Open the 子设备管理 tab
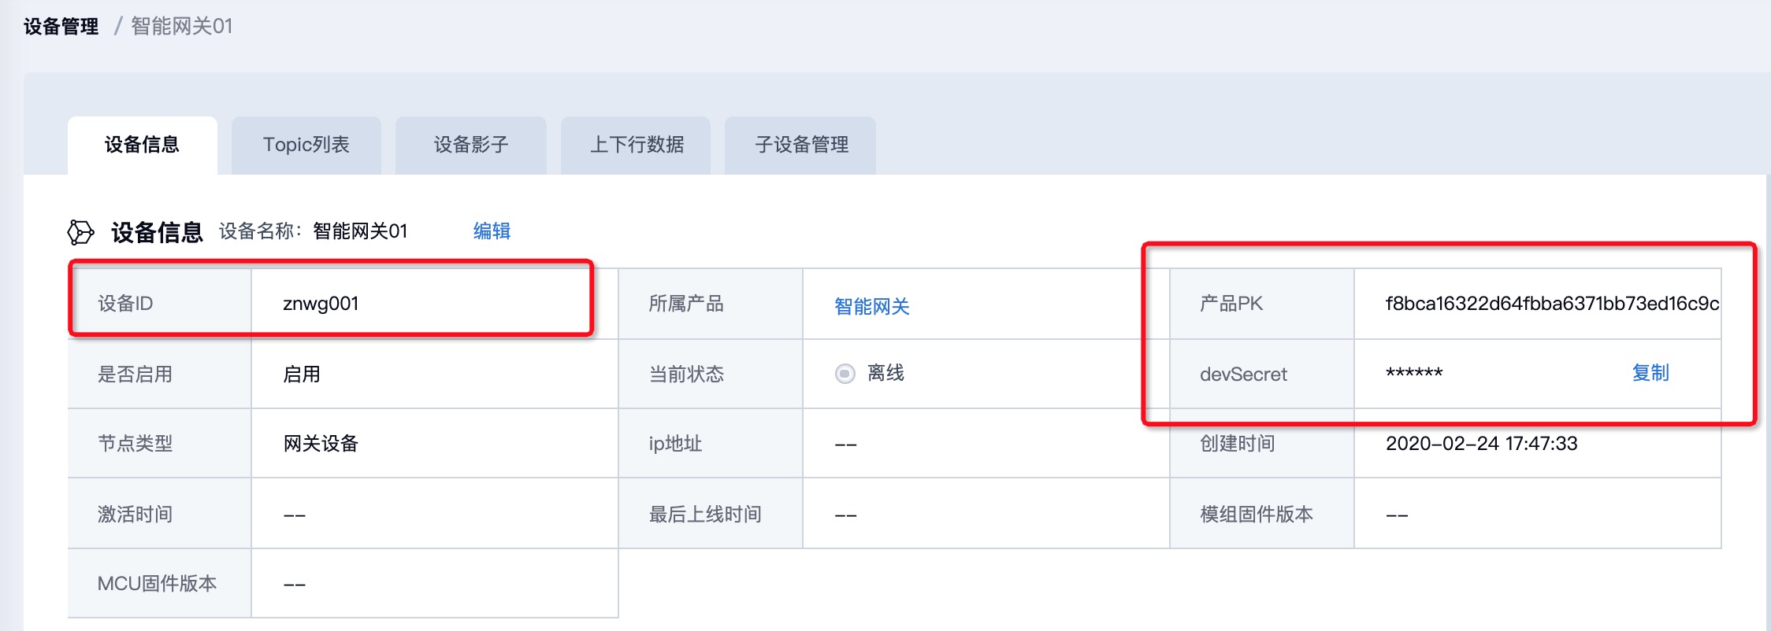 800,145
